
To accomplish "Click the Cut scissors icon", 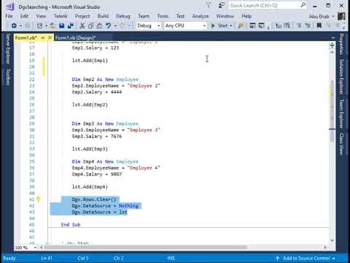I will pyautogui.click(x=82, y=26).
